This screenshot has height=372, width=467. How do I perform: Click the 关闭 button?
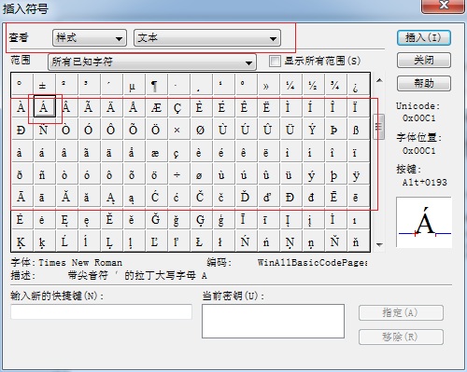tap(424, 61)
